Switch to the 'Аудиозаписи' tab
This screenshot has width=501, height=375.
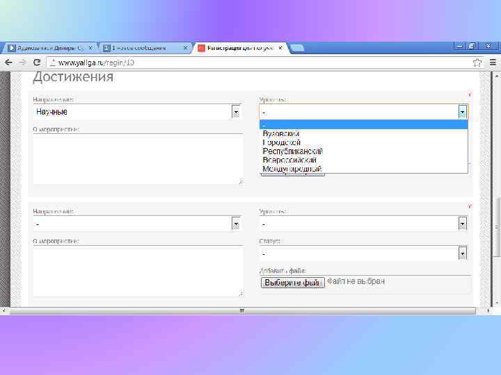pos(49,48)
